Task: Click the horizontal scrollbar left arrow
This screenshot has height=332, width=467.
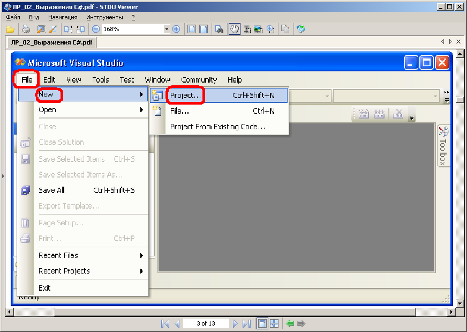Action: 9,312
